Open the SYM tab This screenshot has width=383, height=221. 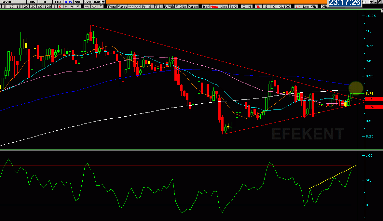pos(88,2)
